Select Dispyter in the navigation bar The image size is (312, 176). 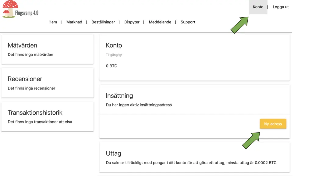(x=132, y=22)
